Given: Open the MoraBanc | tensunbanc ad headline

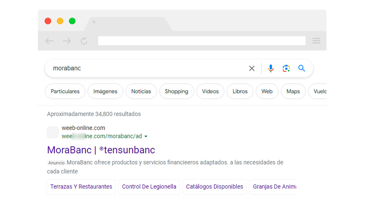Looking at the screenshot, I should [x=101, y=150].
